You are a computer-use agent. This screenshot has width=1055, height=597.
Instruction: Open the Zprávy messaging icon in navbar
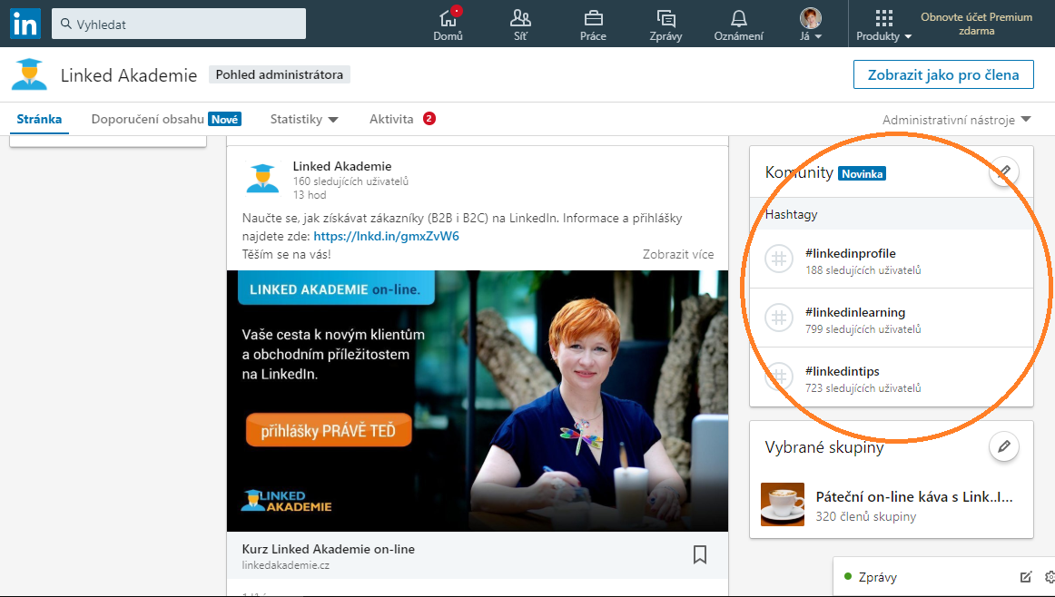coord(666,24)
